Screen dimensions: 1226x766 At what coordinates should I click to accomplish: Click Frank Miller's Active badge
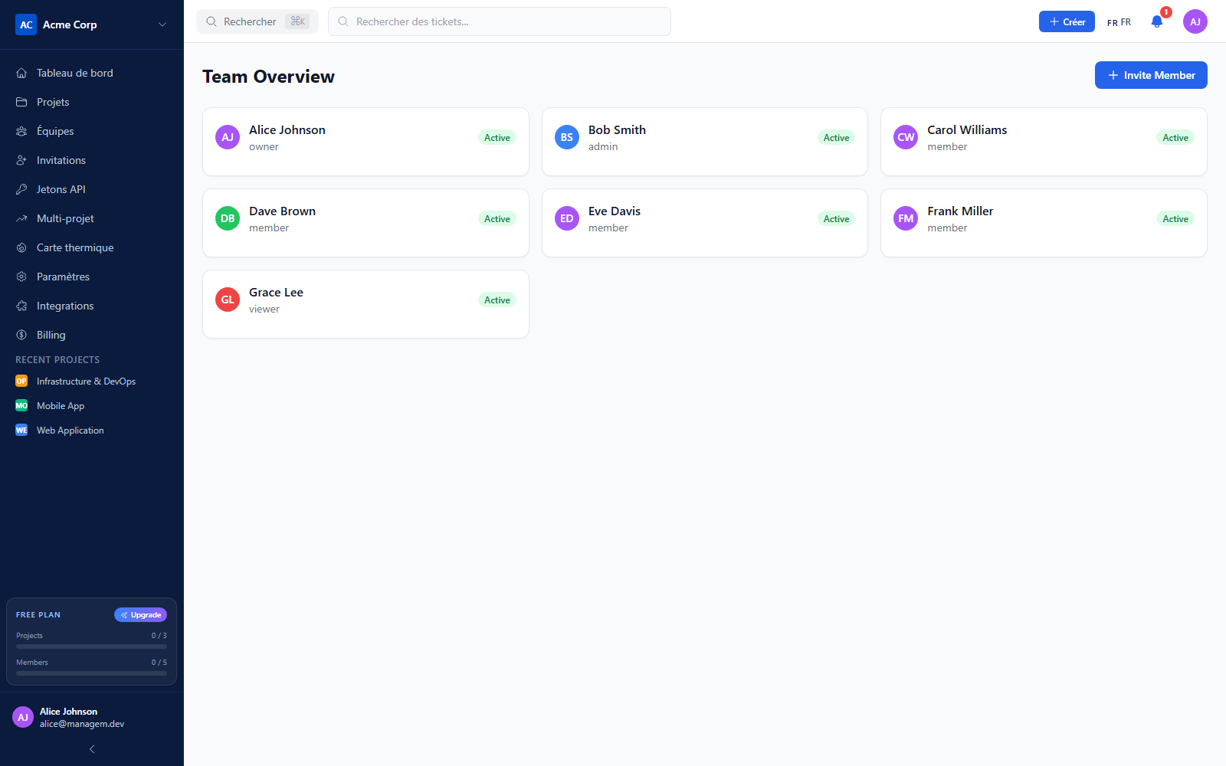1175,219
